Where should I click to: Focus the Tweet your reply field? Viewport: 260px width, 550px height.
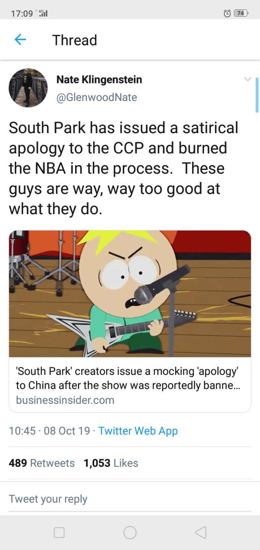(130, 499)
